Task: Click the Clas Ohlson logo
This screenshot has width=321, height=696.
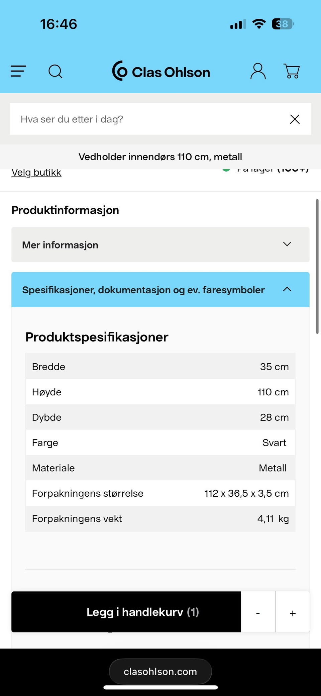Action: click(161, 71)
